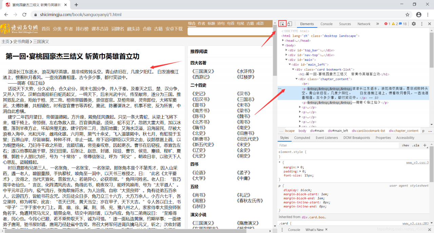
Task: Open the Event Listeners tab
Action: (x=327, y=138)
